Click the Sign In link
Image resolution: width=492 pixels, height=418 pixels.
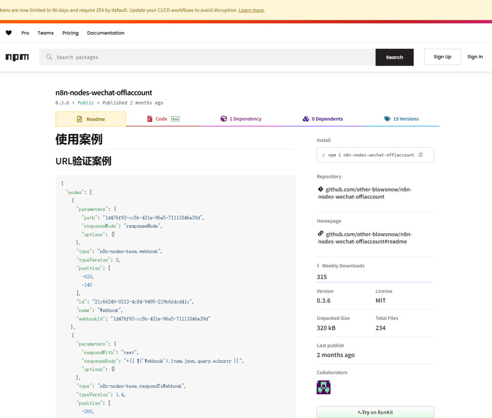[475, 57]
